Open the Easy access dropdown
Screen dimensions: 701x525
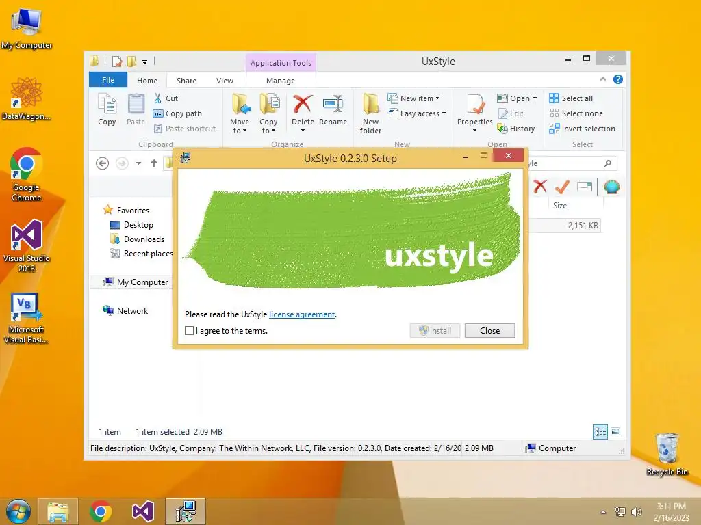417,113
